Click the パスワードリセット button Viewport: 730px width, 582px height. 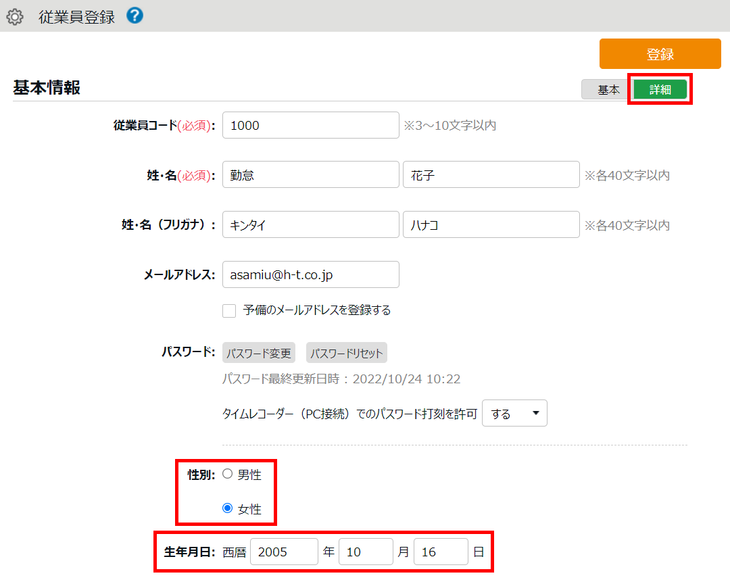pyautogui.click(x=347, y=353)
